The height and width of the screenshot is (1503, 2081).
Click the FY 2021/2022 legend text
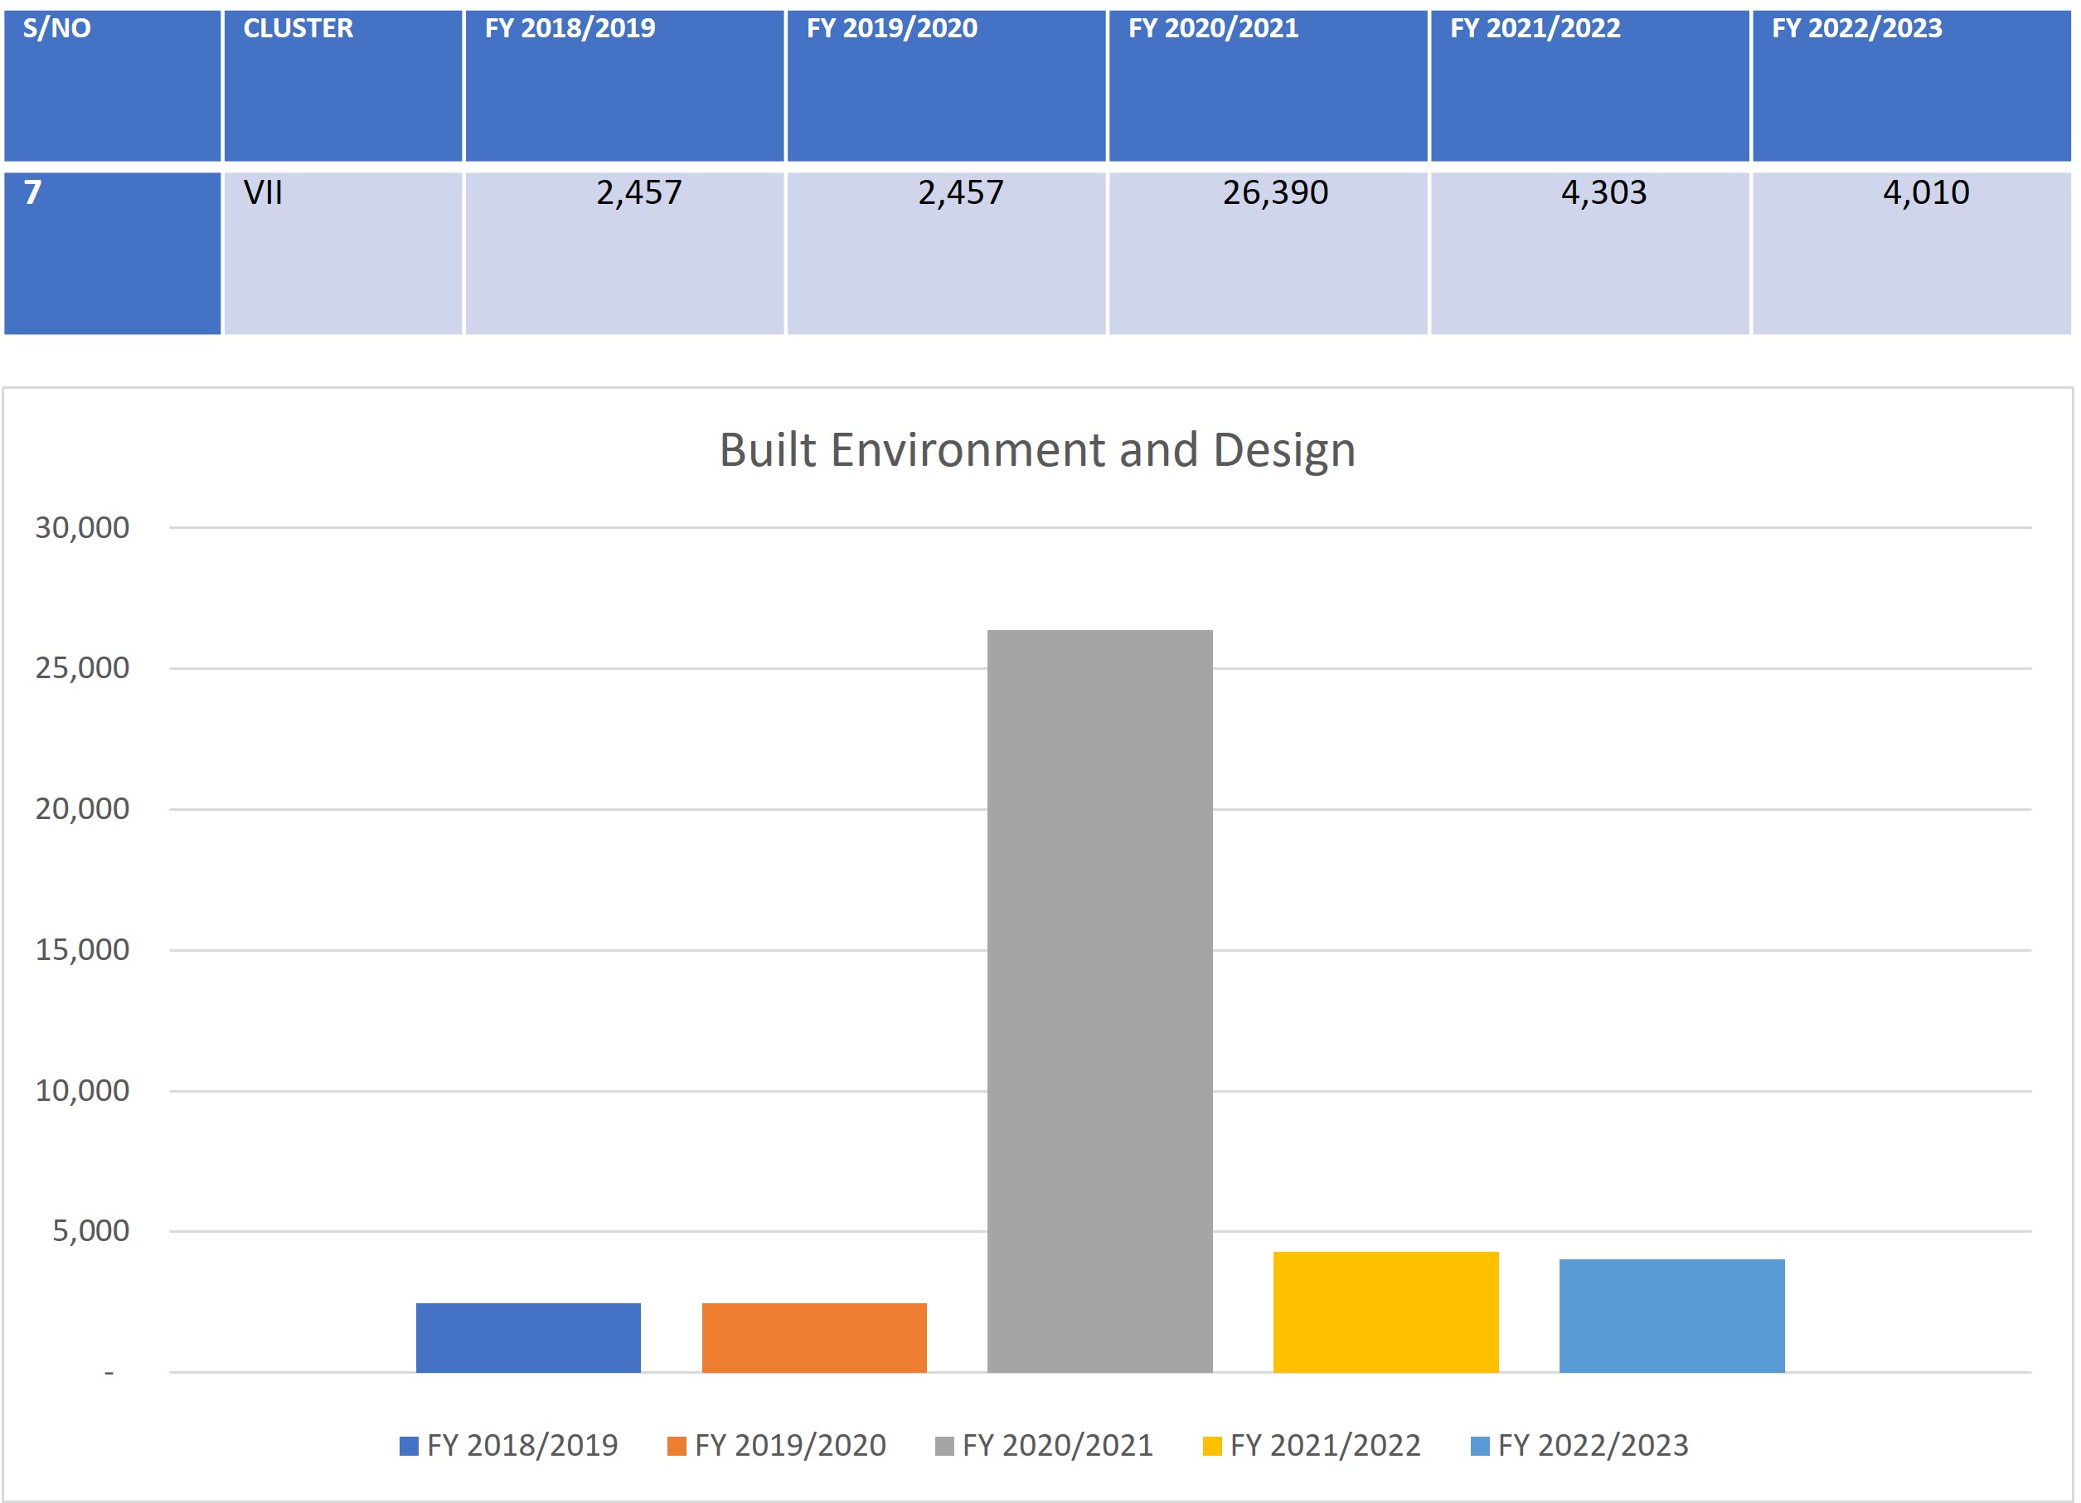pos(1325,1446)
